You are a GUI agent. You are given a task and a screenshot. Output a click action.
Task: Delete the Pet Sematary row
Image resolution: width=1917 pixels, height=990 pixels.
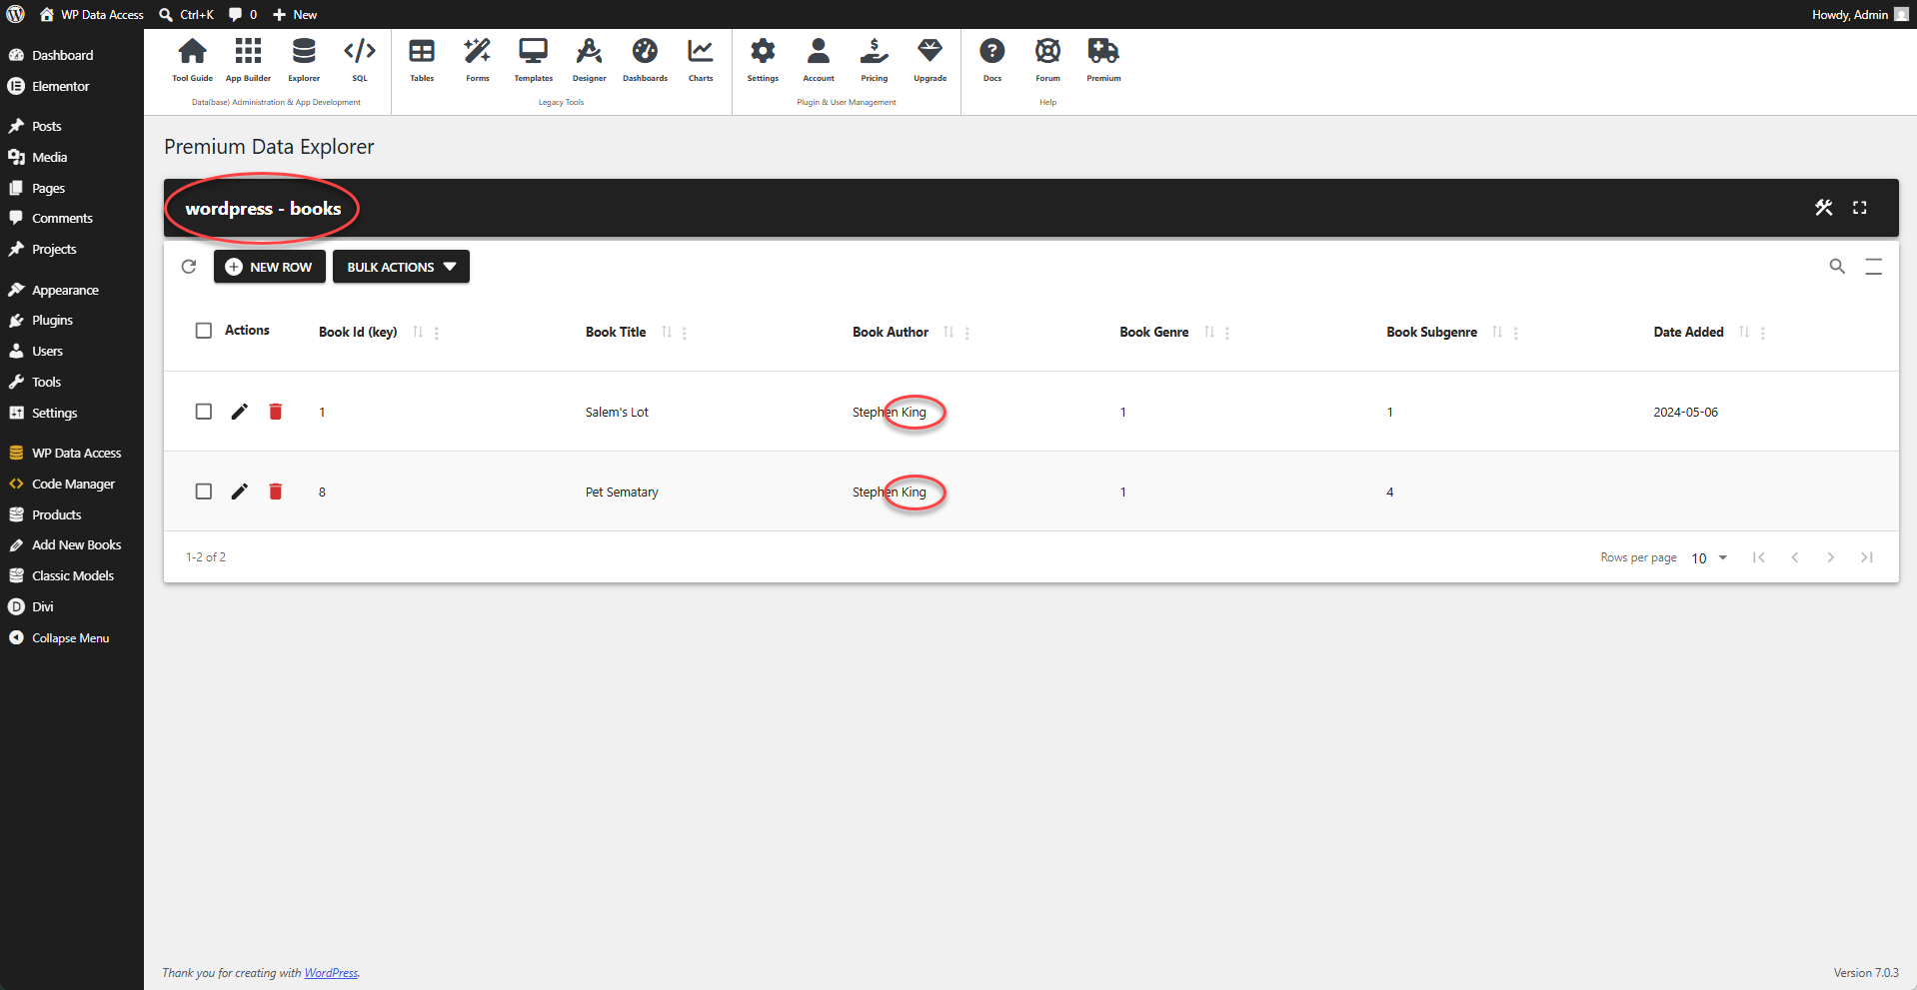pos(276,492)
